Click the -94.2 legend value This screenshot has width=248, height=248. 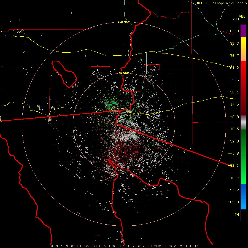(233, 190)
